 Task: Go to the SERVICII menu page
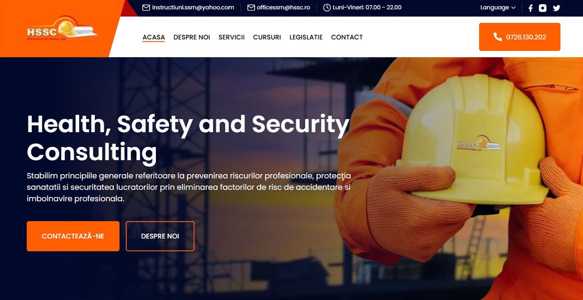pos(232,37)
